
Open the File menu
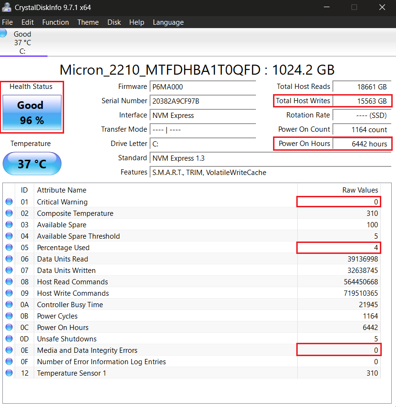coord(7,22)
